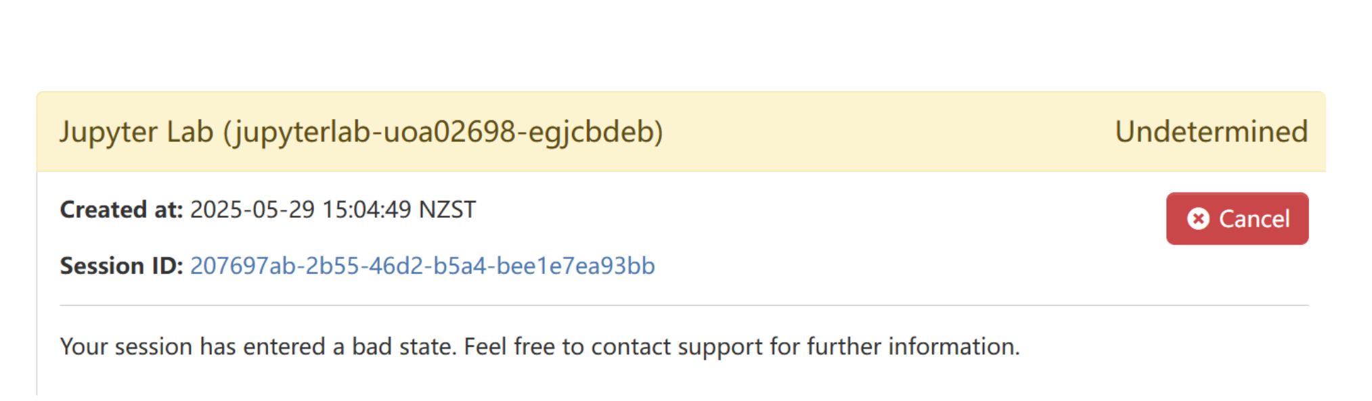Click the 2025-05-29 creation date
This screenshot has height=401, width=1372.
coord(252,210)
